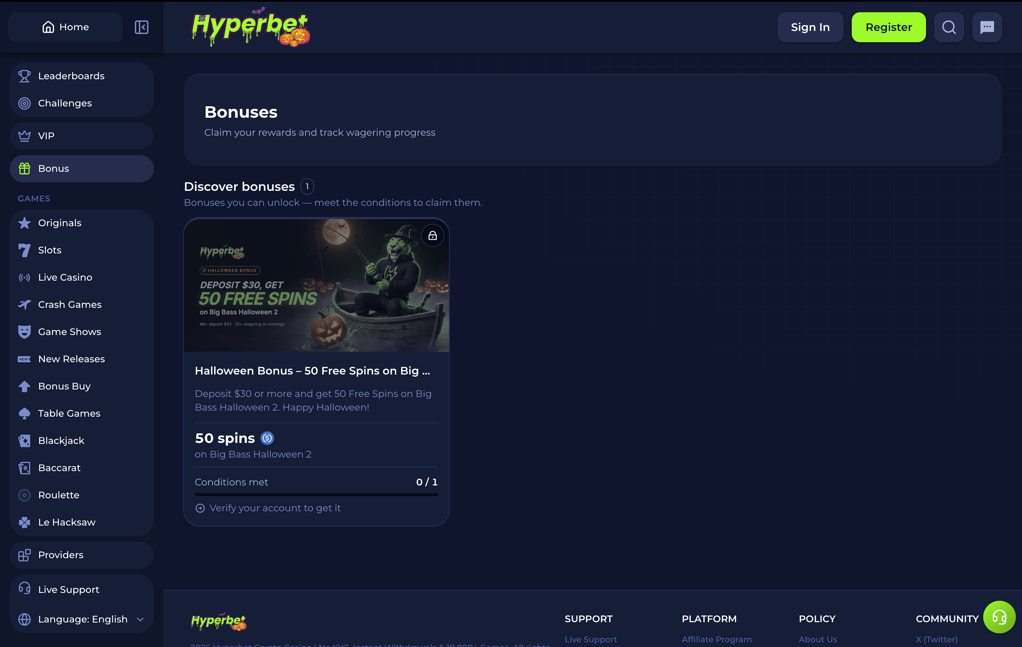Click the Affiliate Program footer link
1022x647 pixels.
tap(716, 640)
